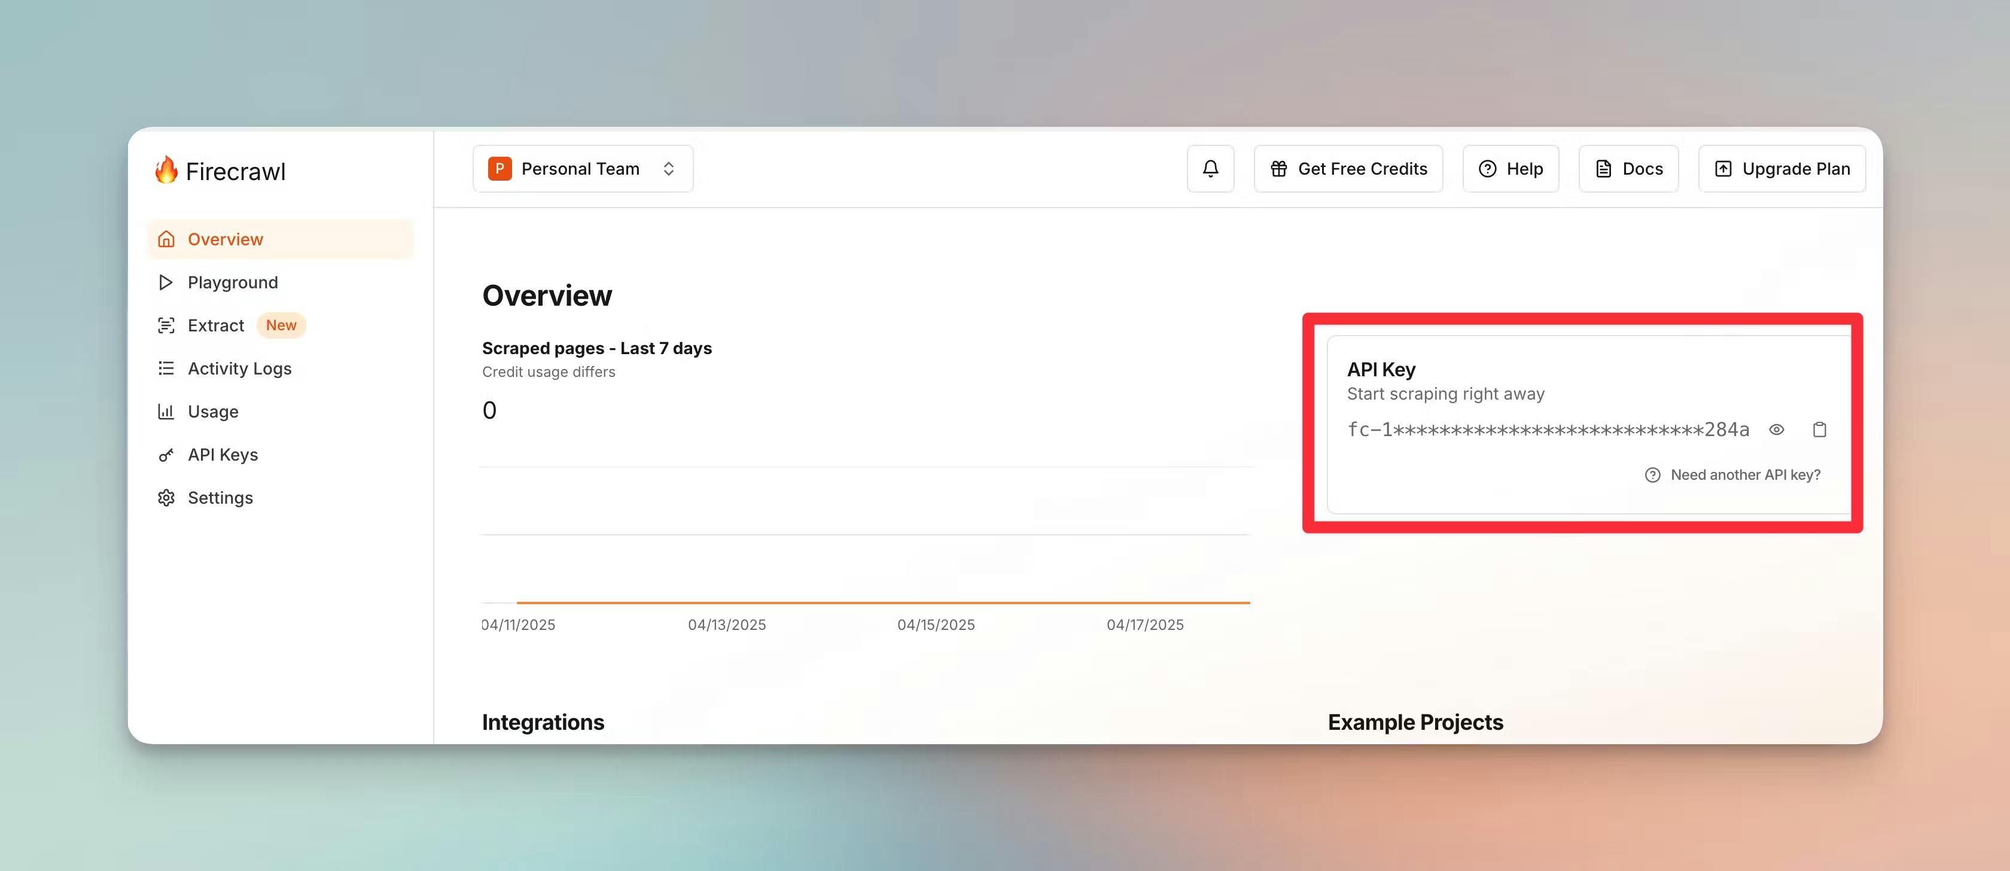2010x871 pixels.
Task: Click the masked API key value
Action: pos(1548,430)
